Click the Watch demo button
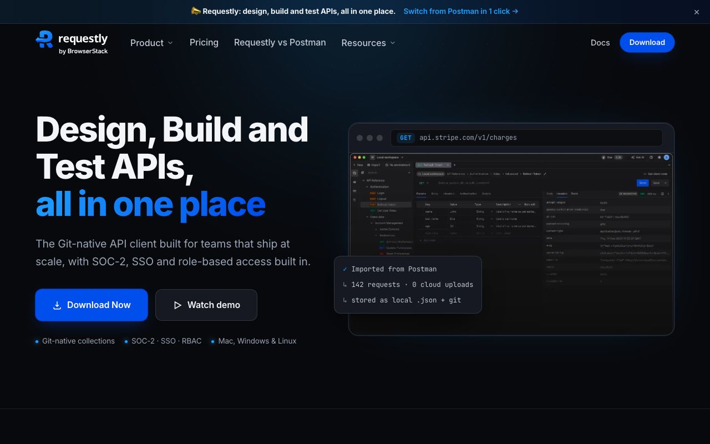The image size is (710, 444). [x=206, y=305]
